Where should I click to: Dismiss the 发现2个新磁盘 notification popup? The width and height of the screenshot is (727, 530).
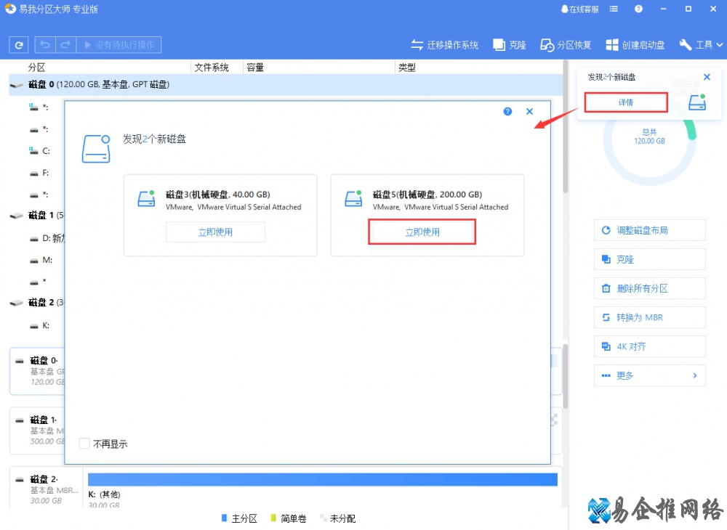[707, 77]
